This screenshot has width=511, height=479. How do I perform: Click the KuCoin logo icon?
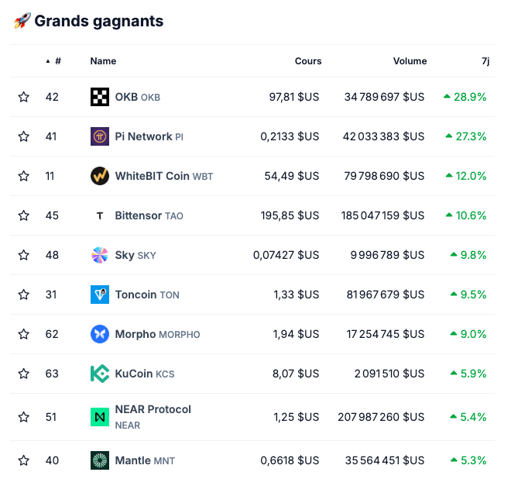click(x=100, y=374)
